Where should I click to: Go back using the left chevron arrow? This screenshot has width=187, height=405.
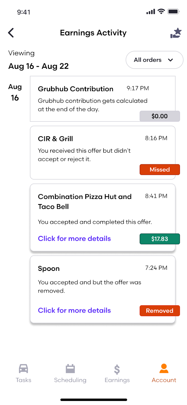click(x=11, y=33)
